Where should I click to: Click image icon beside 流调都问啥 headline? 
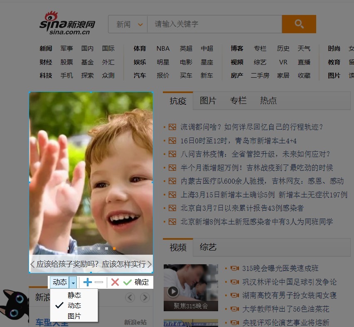click(172, 127)
